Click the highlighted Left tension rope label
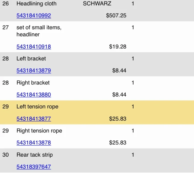The width and height of the screenshot is (194, 177). pyautogui.click(x=37, y=107)
